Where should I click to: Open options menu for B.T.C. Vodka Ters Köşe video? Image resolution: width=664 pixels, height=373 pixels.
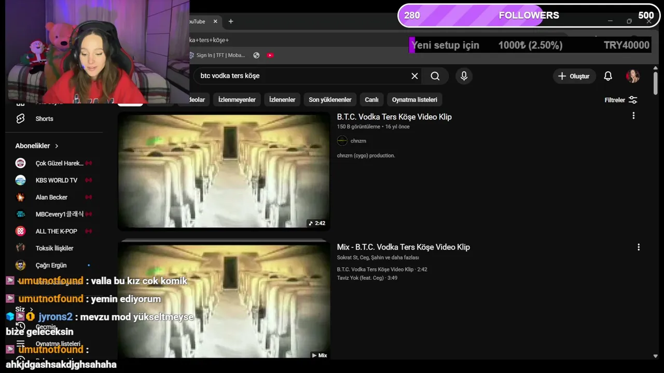[x=633, y=116]
